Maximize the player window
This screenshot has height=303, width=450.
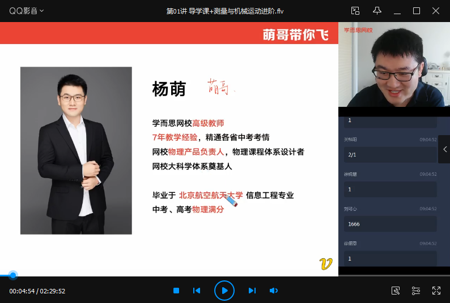point(417,11)
